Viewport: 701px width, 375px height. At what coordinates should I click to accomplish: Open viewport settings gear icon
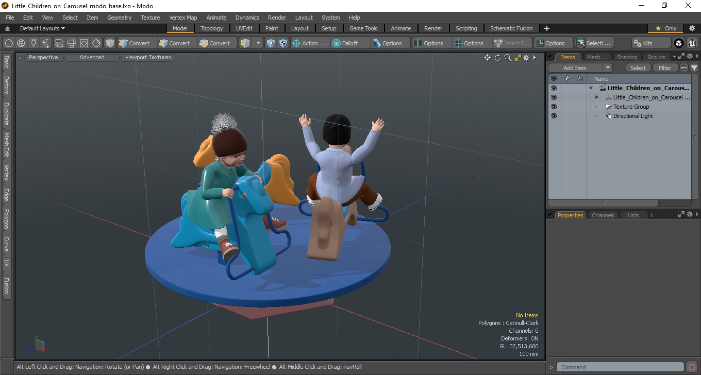pyautogui.click(x=526, y=58)
